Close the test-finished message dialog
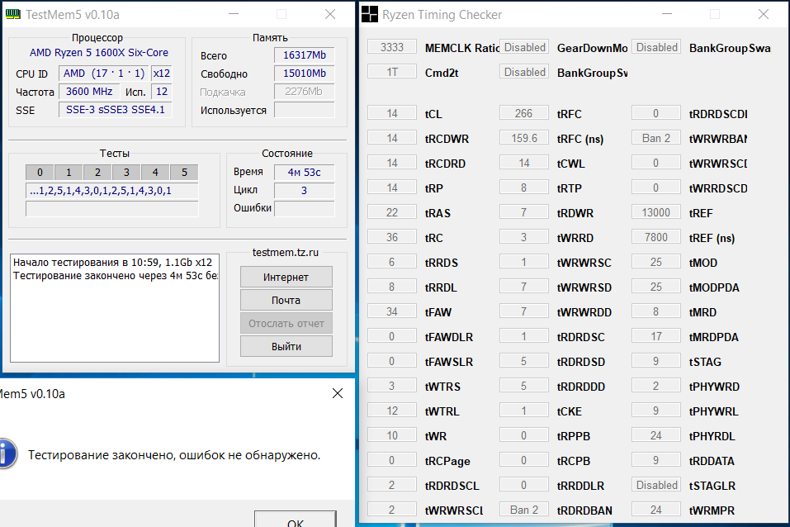 coord(338,393)
